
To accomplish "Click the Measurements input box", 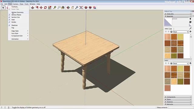I will coord(181,107).
